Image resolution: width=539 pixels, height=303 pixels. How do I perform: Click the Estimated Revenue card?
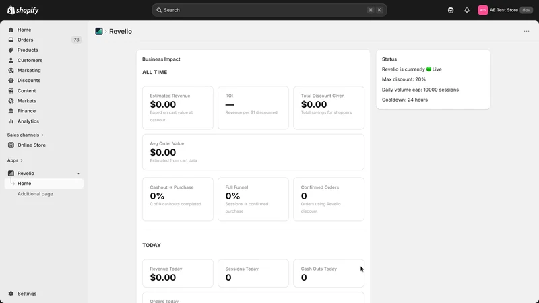click(x=178, y=108)
